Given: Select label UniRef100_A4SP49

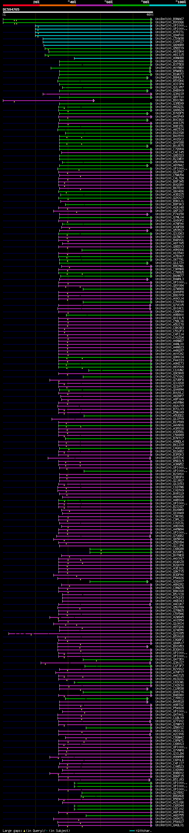Looking at the screenshot, I should point(169,116).
